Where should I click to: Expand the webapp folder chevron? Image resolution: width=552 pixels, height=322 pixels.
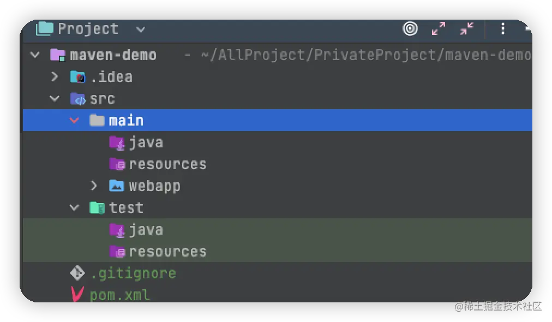(x=94, y=186)
